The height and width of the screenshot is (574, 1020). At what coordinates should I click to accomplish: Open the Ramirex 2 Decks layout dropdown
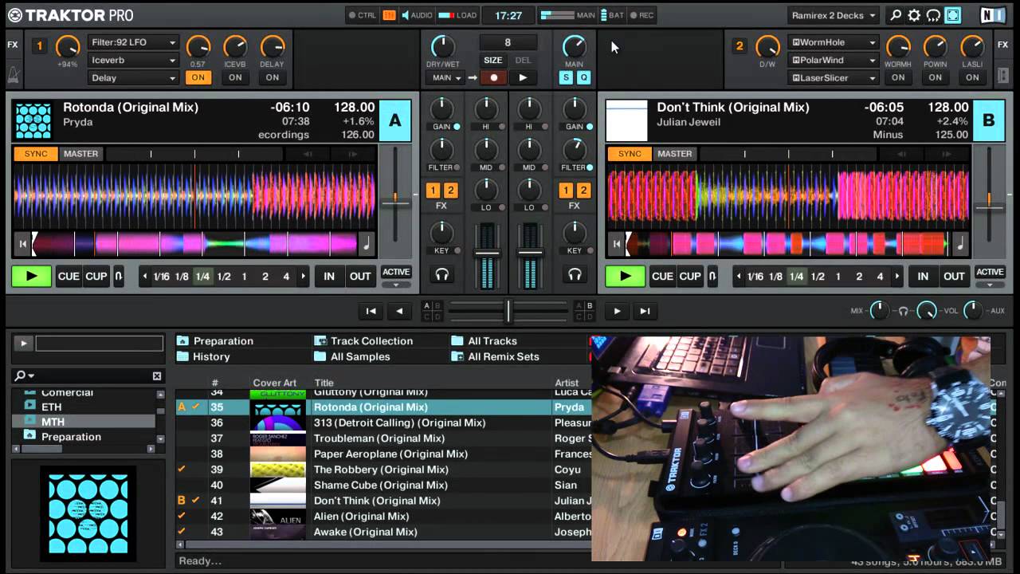(x=834, y=15)
